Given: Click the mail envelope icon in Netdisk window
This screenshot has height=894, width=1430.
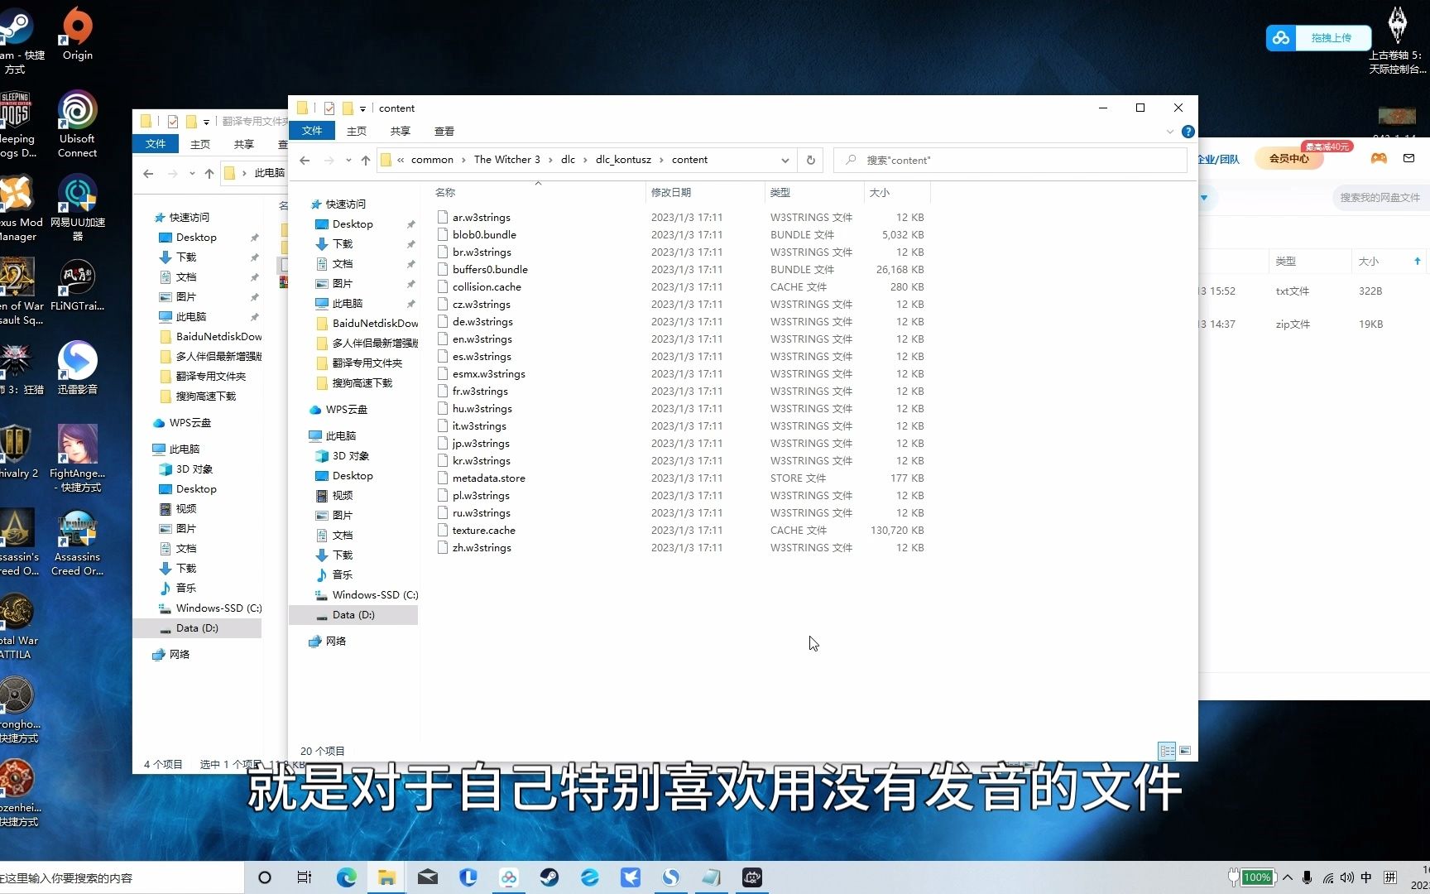Looking at the screenshot, I should pos(1409,158).
